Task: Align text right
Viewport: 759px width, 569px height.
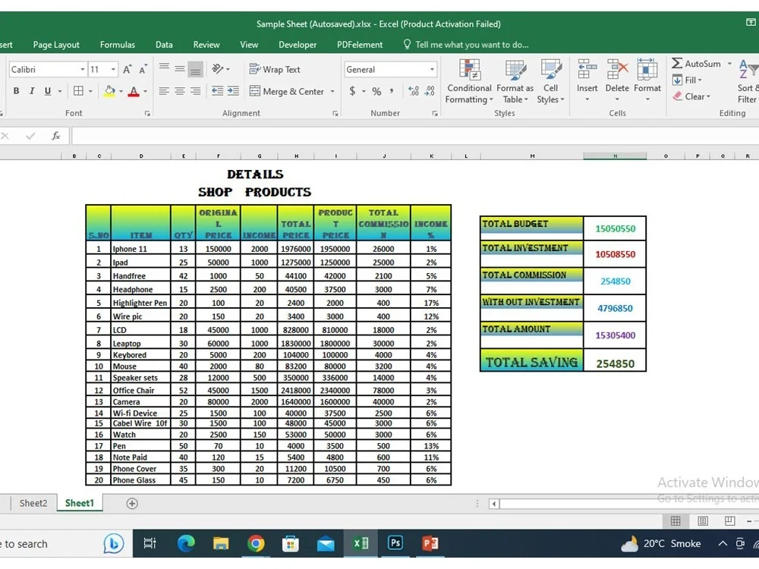Action: click(x=196, y=91)
